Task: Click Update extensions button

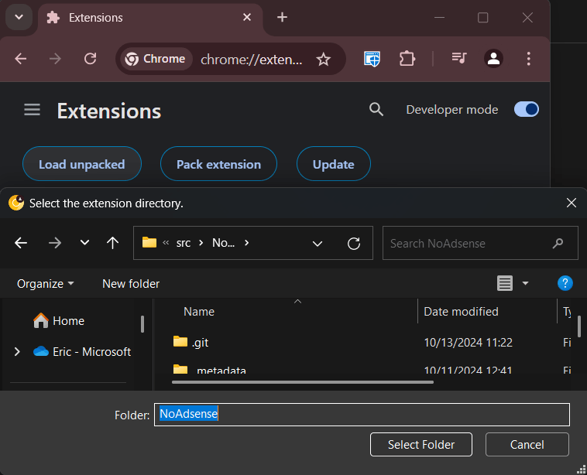Action: (333, 164)
